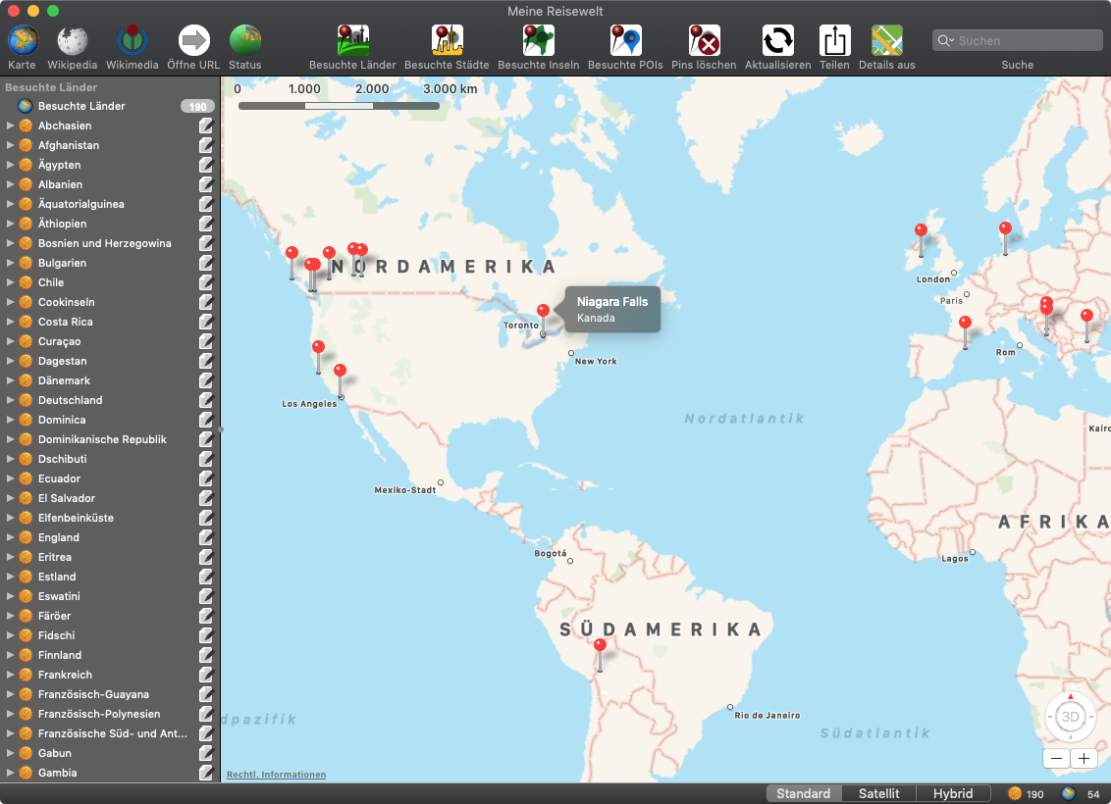Show Besuchte Städte pins
This screenshot has width=1111, height=804.
[448, 41]
